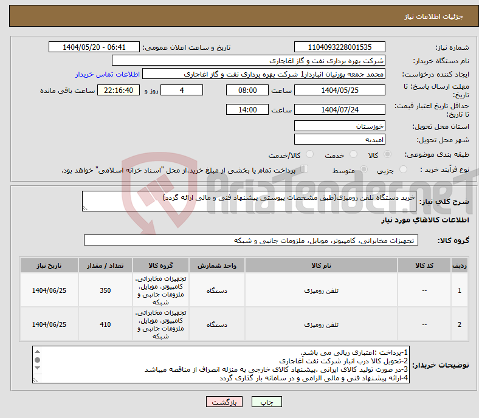Click تلفن رومیزی item name in row 2

click(321, 324)
